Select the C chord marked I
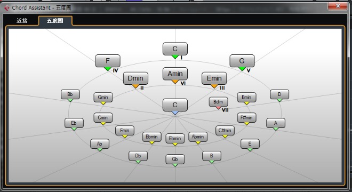The height and width of the screenshot is (192, 352). point(175,49)
